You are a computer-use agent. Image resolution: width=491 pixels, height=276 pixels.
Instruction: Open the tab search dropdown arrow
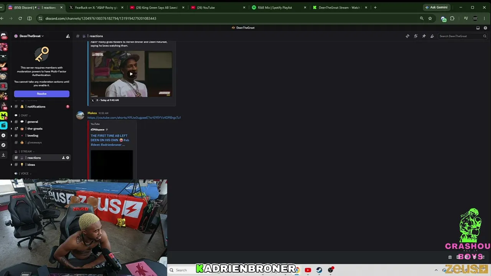click(2, 7)
